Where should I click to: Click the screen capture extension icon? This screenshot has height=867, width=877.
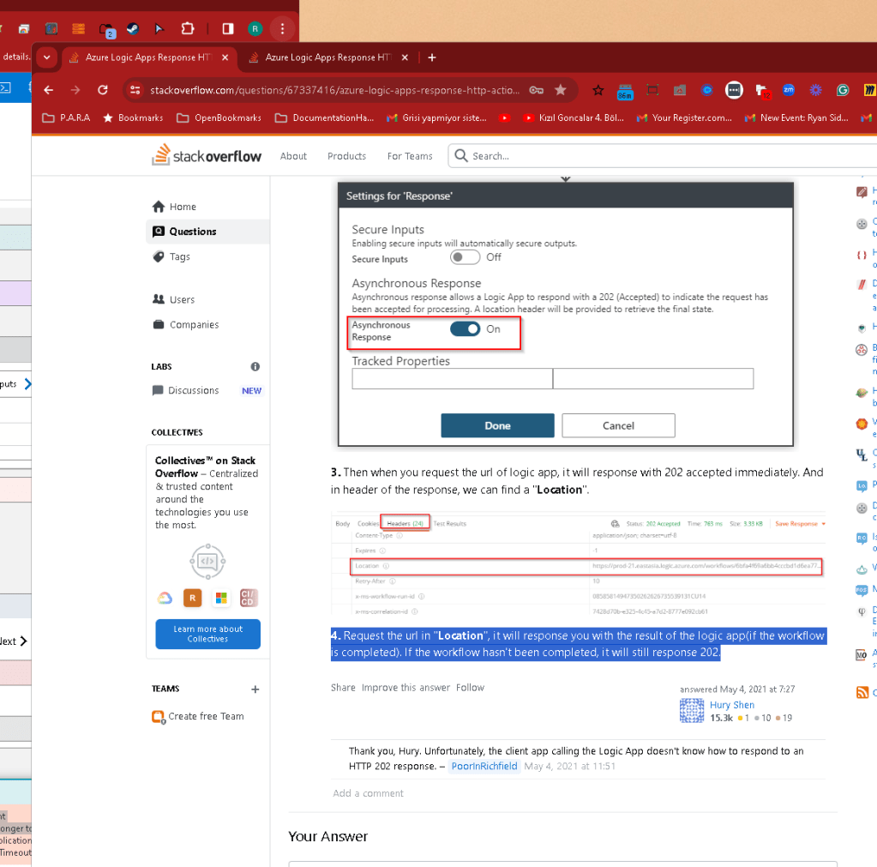652,90
